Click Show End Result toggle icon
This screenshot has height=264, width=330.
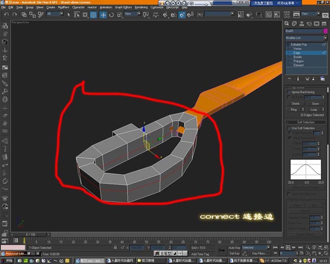[x=298, y=79]
